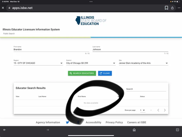Click the 'No data available' message
182x137 pixels.
tap(91, 103)
